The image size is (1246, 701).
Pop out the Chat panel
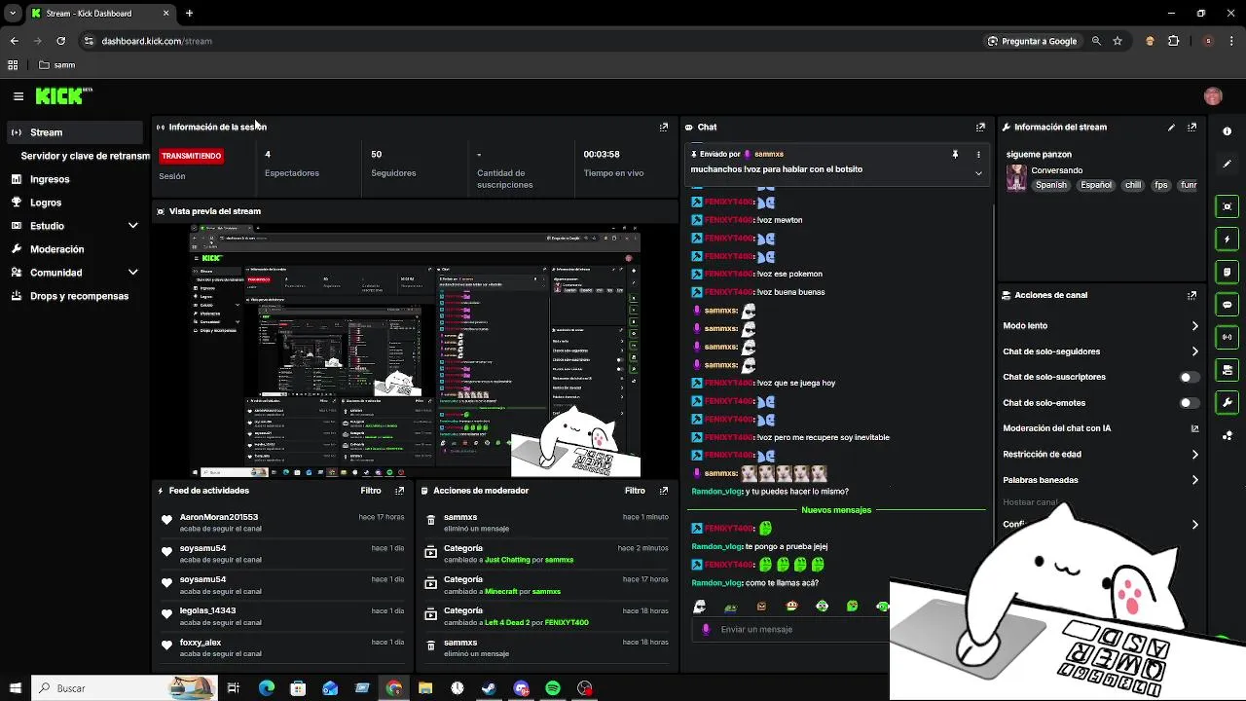[x=980, y=127]
